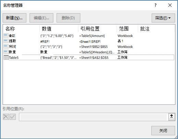Select the 数量 name row icon
The height and width of the screenshot is (139, 178).
pos(6,52)
